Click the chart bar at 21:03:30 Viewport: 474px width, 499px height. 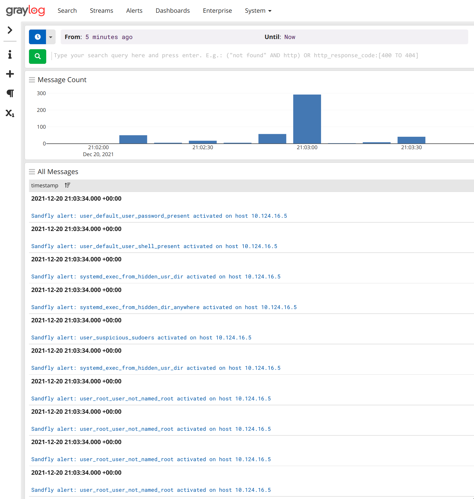coord(412,140)
